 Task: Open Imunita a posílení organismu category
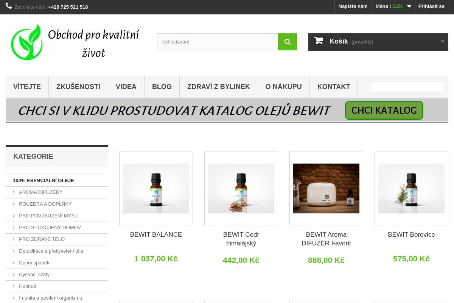pos(50,298)
